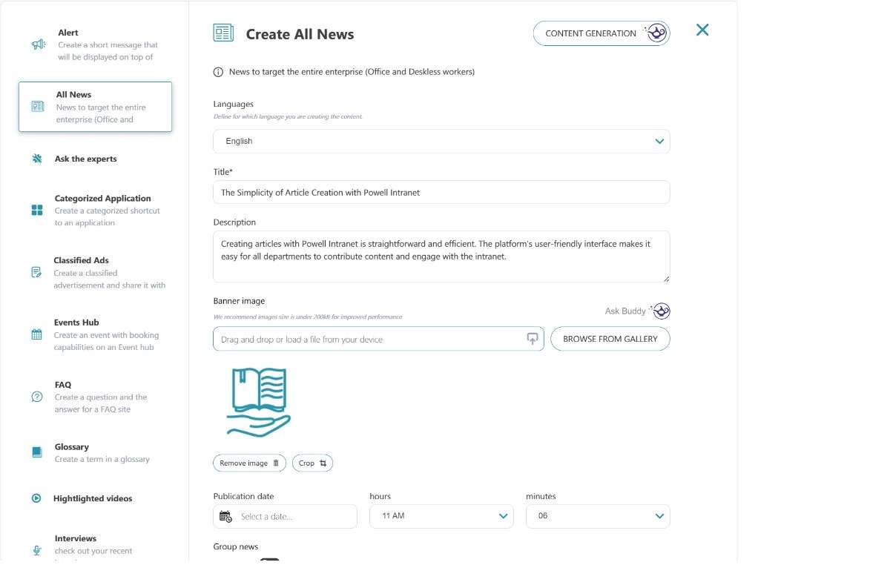This screenshot has height=585, width=890.
Task: Open the Events Hub calendar icon
Action: click(36, 334)
